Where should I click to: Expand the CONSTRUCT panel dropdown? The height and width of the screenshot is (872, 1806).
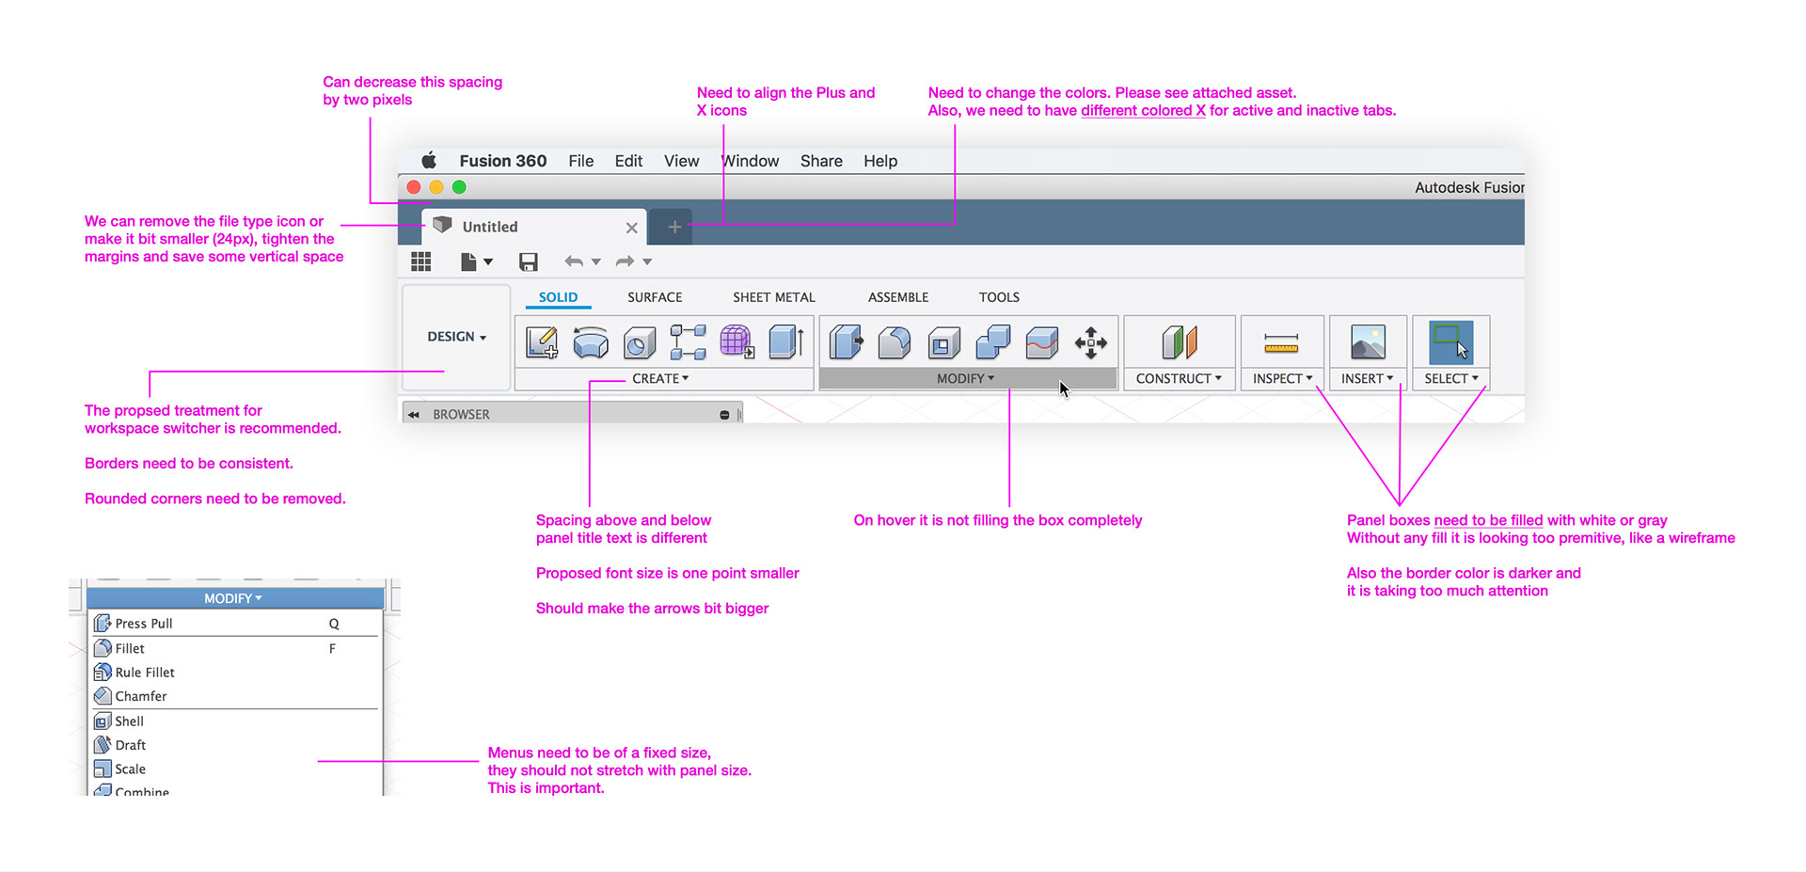[1179, 378]
